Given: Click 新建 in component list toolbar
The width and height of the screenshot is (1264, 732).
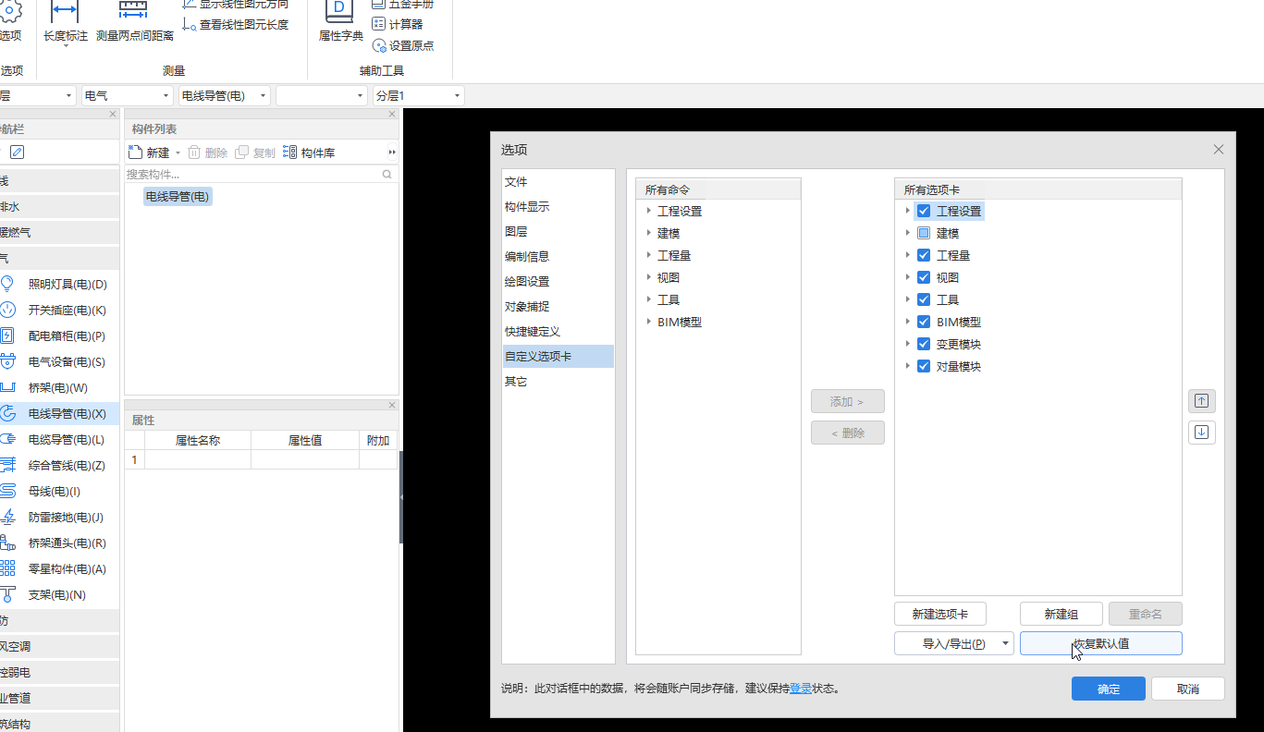Looking at the screenshot, I should click(149, 152).
